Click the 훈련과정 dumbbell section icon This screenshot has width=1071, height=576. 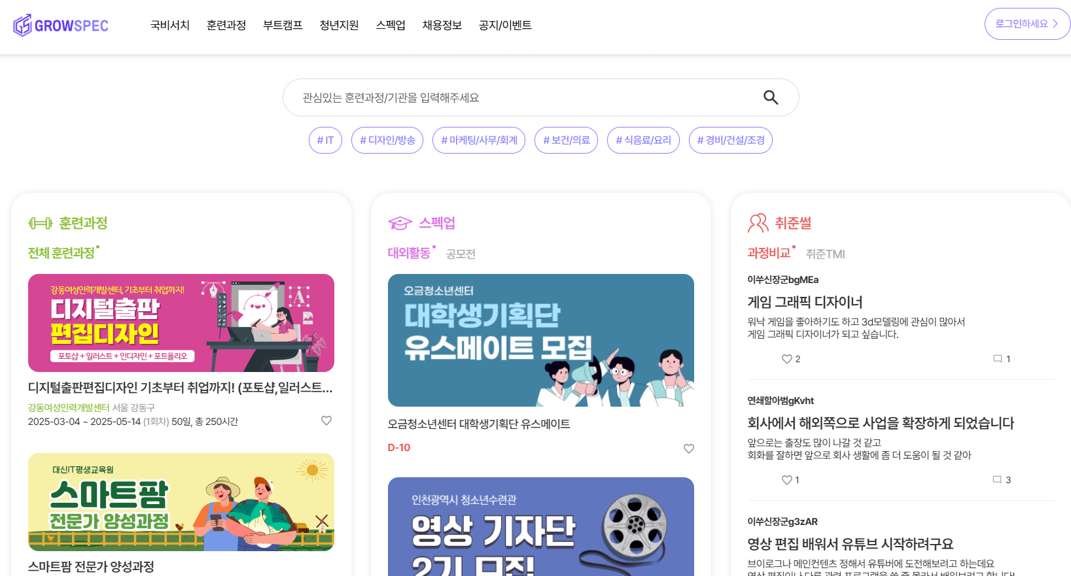coord(41,224)
